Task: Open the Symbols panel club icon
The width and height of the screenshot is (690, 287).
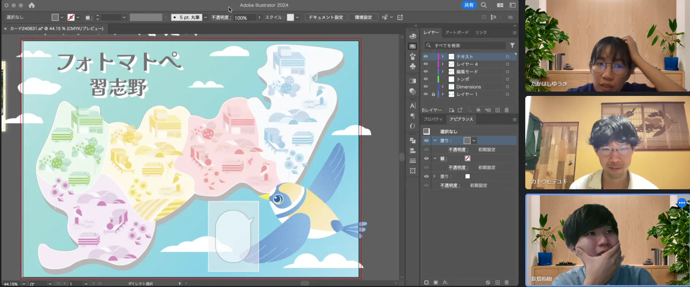Action: click(413, 66)
